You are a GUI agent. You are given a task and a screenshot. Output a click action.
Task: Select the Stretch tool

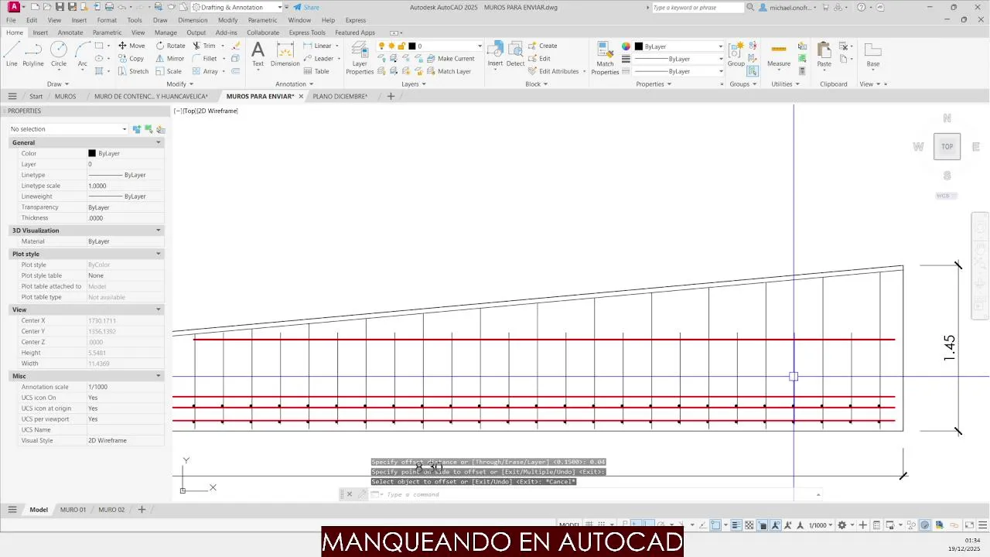point(133,71)
